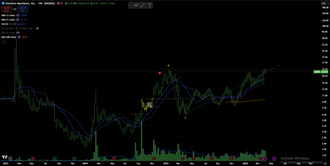Image resolution: width=330 pixels, height=166 pixels.
Task: Click the TradingView logo on the chart
Action: [4, 157]
